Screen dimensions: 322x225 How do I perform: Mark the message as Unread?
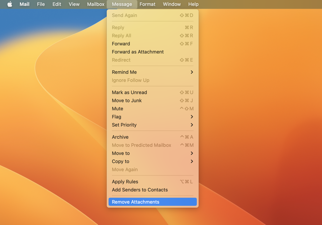point(129,93)
